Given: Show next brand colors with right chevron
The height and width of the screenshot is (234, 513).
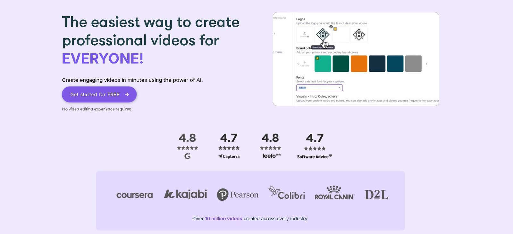Looking at the screenshot, I should coord(426,64).
